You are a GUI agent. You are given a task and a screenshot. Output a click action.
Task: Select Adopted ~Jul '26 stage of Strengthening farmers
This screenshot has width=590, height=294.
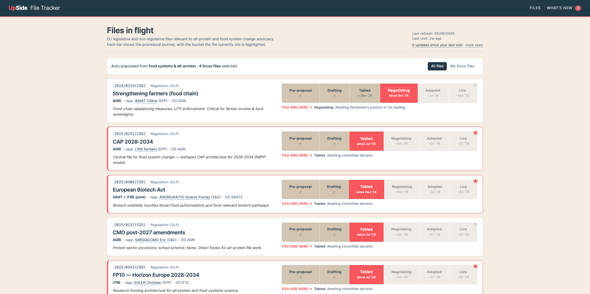[433, 93]
